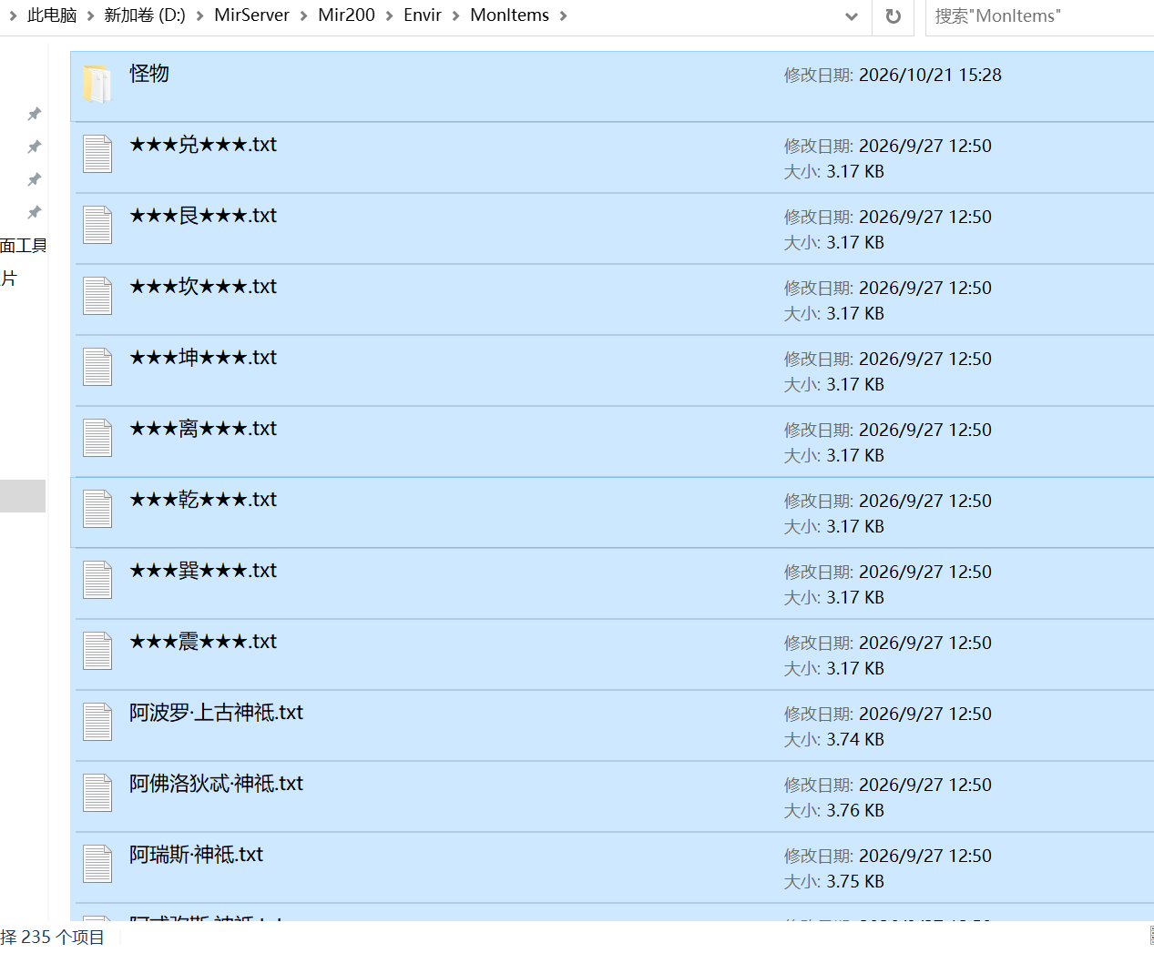Select file name ★★★巽★★★.txt

203,571
